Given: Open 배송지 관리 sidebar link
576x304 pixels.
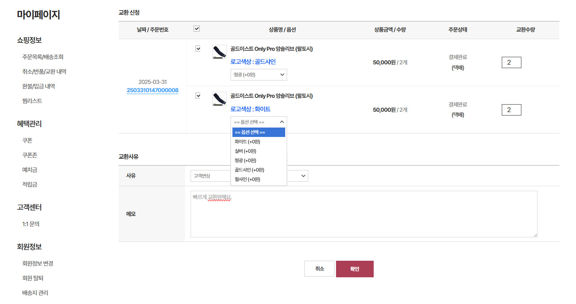Looking at the screenshot, I should point(35,293).
